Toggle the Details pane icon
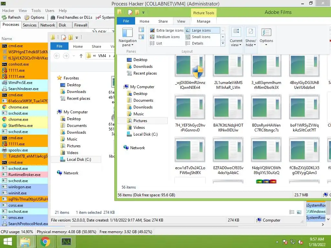This screenshot has width=331, height=248. click(141, 37)
